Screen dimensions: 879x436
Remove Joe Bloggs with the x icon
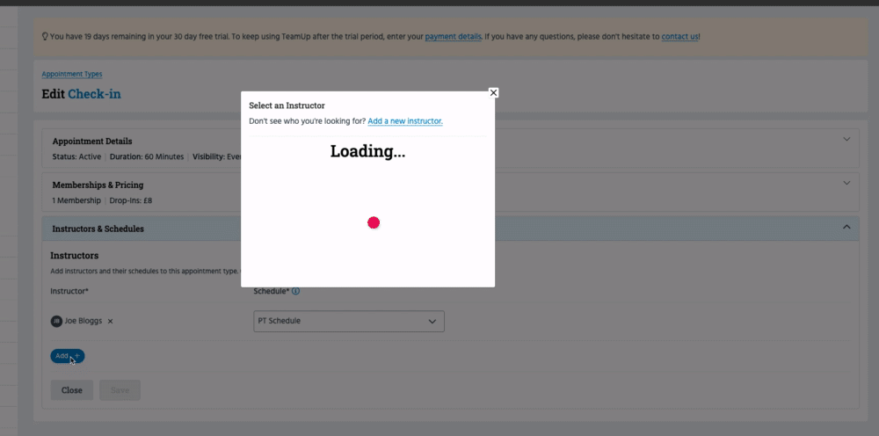[x=110, y=322]
